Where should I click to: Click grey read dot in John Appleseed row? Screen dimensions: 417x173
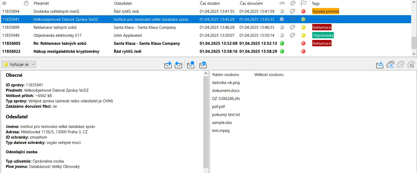(282, 35)
